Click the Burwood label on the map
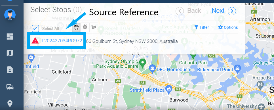Viewport: 274px width, 110px height. point(179,100)
